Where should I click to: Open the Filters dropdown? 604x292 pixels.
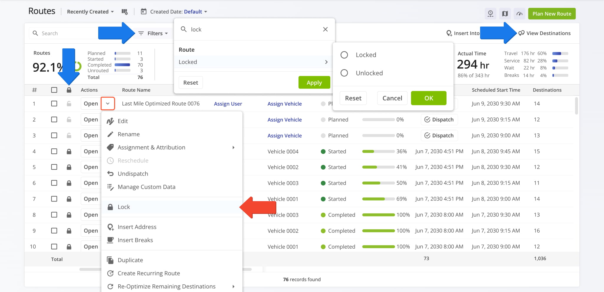click(153, 33)
